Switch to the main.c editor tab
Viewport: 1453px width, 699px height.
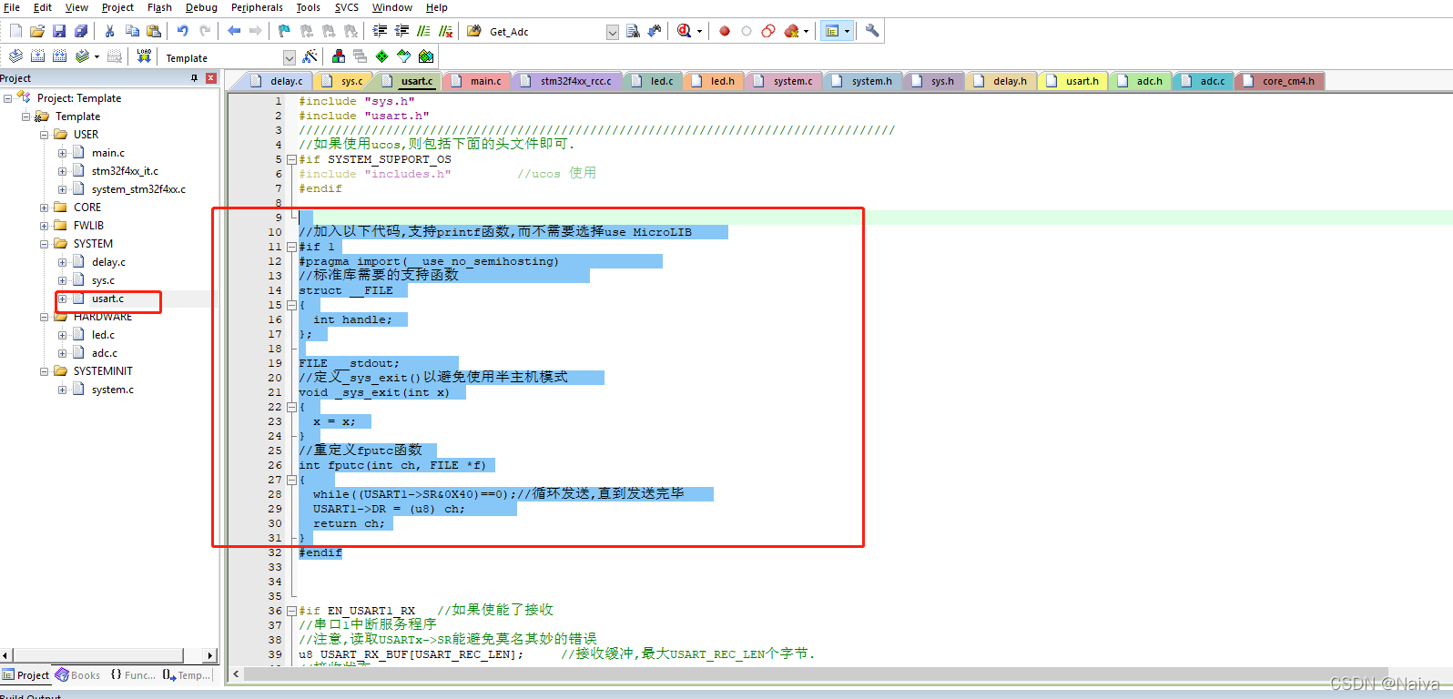pyautogui.click(x=476, y=81)
